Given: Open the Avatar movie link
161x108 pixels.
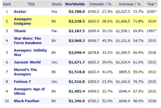Looking at the screenshot, I should click(20, 12).
